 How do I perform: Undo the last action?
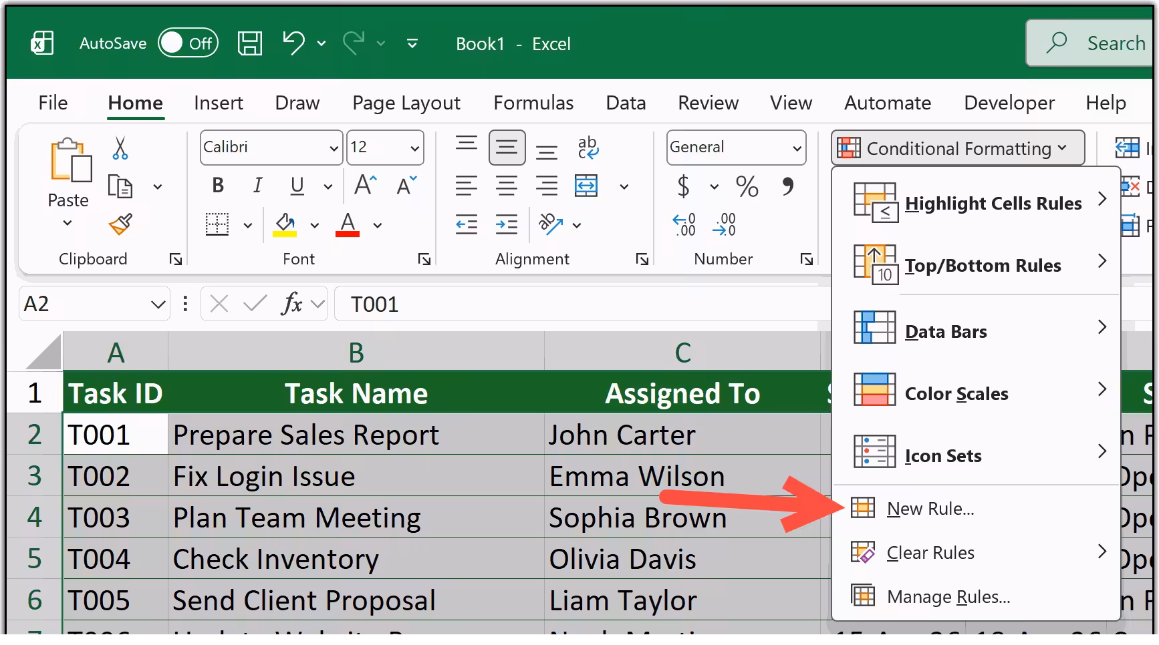pos(293,43)
